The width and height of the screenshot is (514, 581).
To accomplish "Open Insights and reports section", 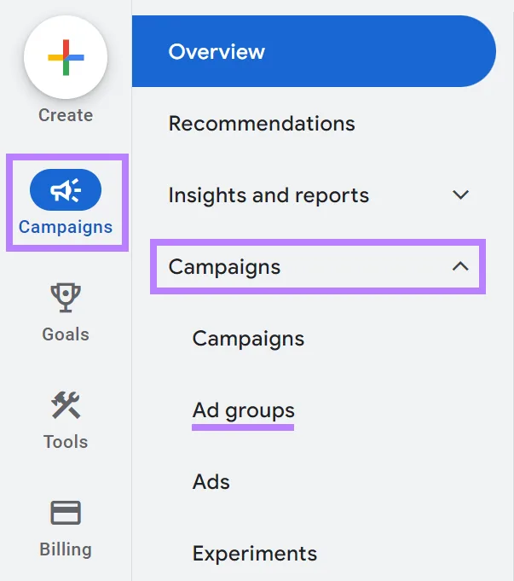I will (x=269, y=195).
